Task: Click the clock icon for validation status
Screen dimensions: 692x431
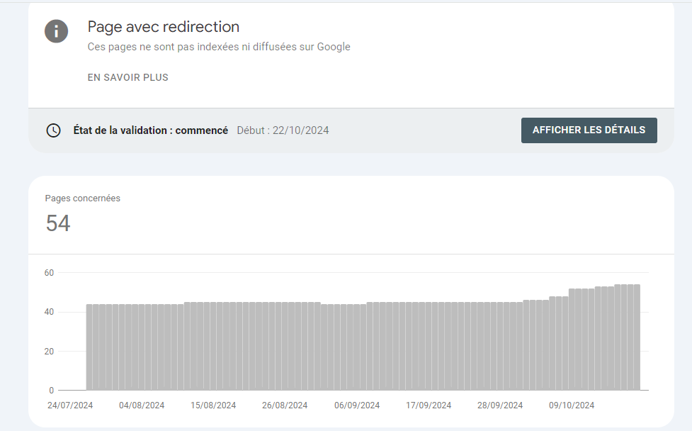Action: pos(53,130)
